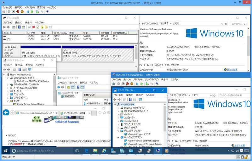Collapse DVD/CD-ROM ドライブ in left Device Manager
This screenshot has width=252, height=161.
pyautogui.click(x=8, y=78)
